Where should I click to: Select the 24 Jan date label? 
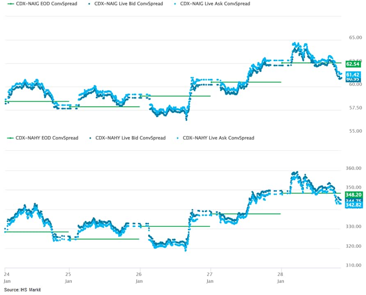point(7,277)
